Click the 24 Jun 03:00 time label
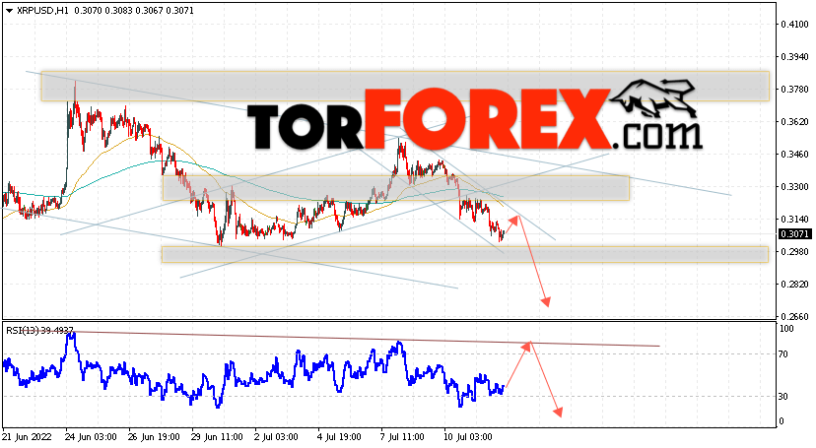Image resolution: width=816 pixels, height=448 pixels. pyautogui.click(x=91, y=437)
